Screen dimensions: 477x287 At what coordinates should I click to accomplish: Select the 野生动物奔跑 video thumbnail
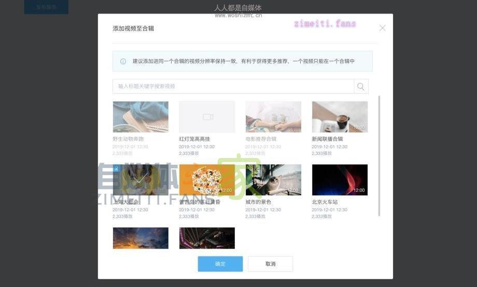pos(141,117)
